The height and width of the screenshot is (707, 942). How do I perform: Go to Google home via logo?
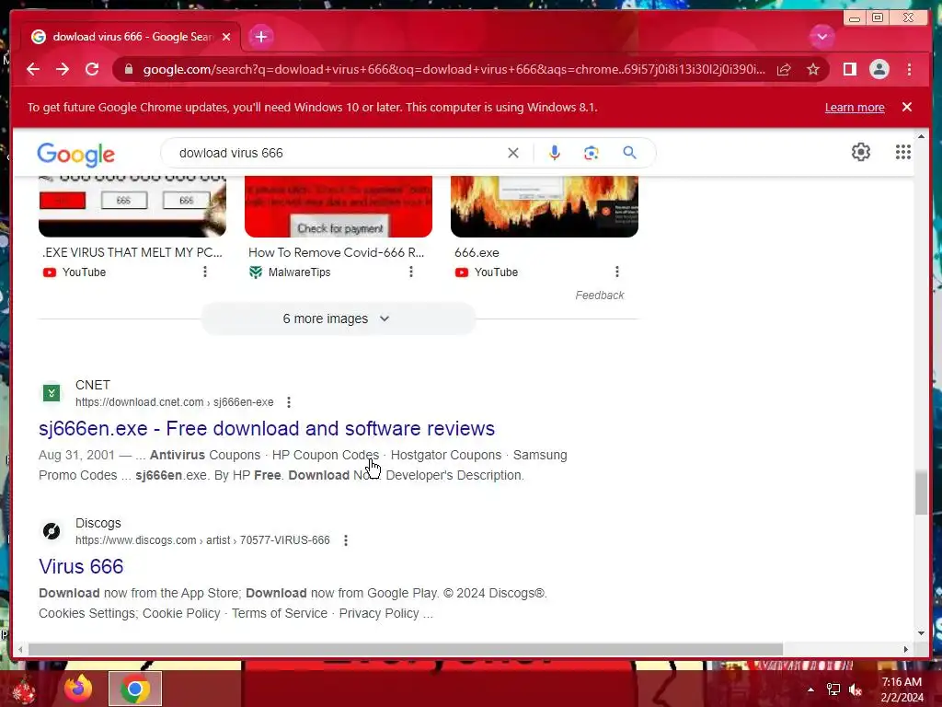point(75,154)
